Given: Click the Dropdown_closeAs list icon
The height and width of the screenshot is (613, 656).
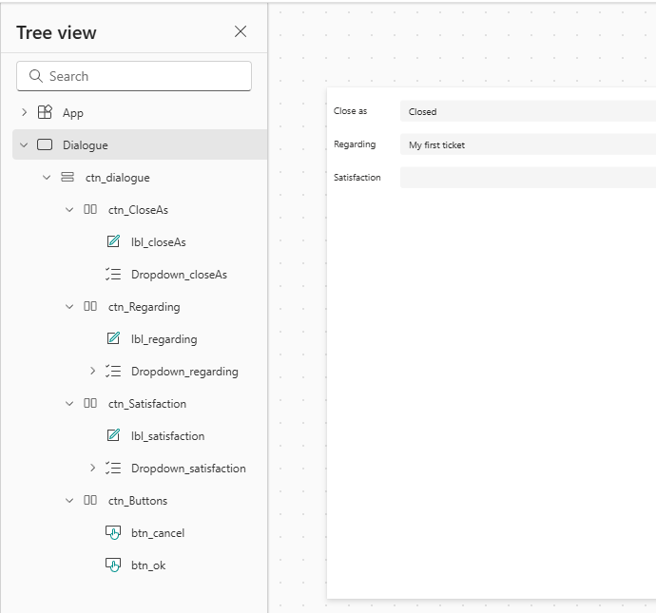Looking at the screenshot, I should pos(113,274).
